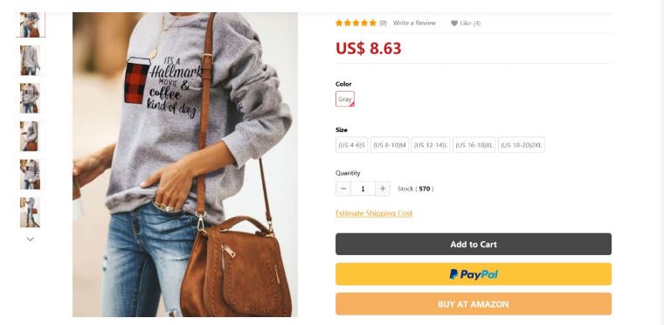Viewport: 664px width, 325px height.
Task: Open the Write a Review link
Action: (414, 23)
